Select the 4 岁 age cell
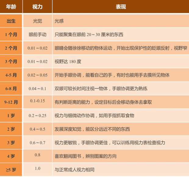 click(11, 156)
